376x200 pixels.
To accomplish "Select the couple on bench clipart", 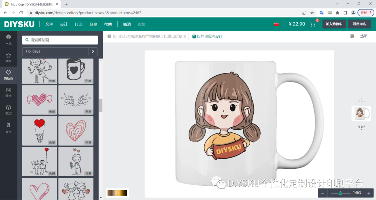I will pos(40,162).
